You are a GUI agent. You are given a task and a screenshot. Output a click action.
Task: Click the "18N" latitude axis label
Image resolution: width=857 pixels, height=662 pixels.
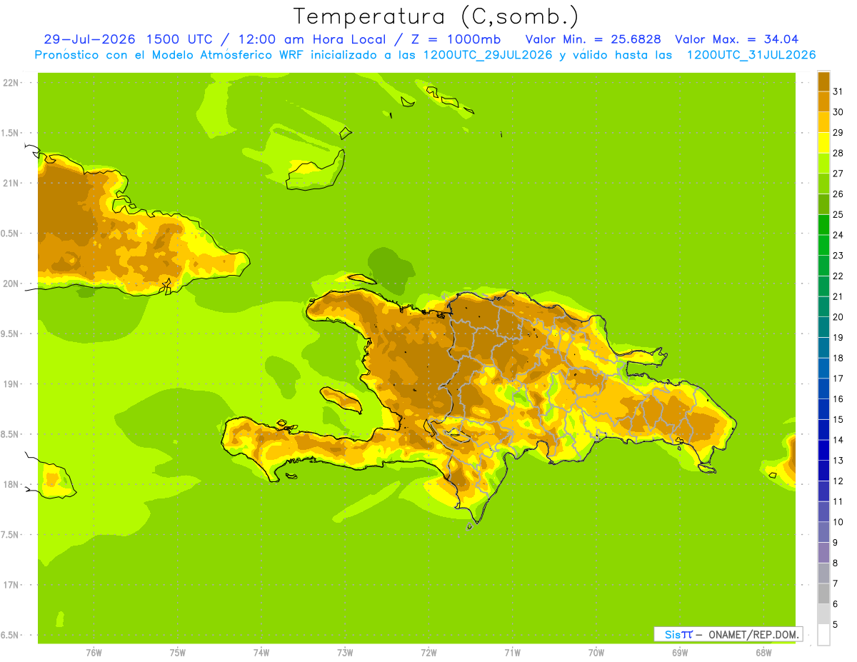(x=11, y=484)
